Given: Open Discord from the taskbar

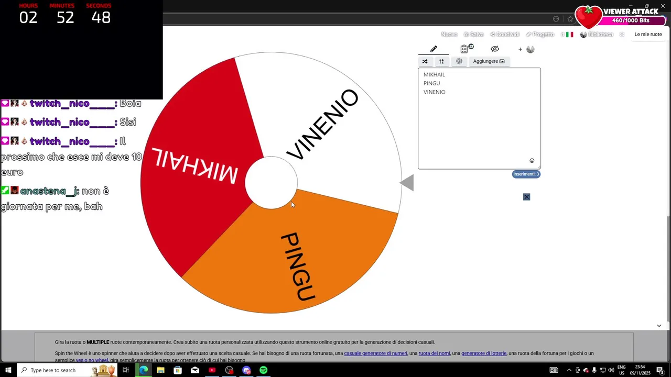Looking at the screenshot, I should pos(246,370).
